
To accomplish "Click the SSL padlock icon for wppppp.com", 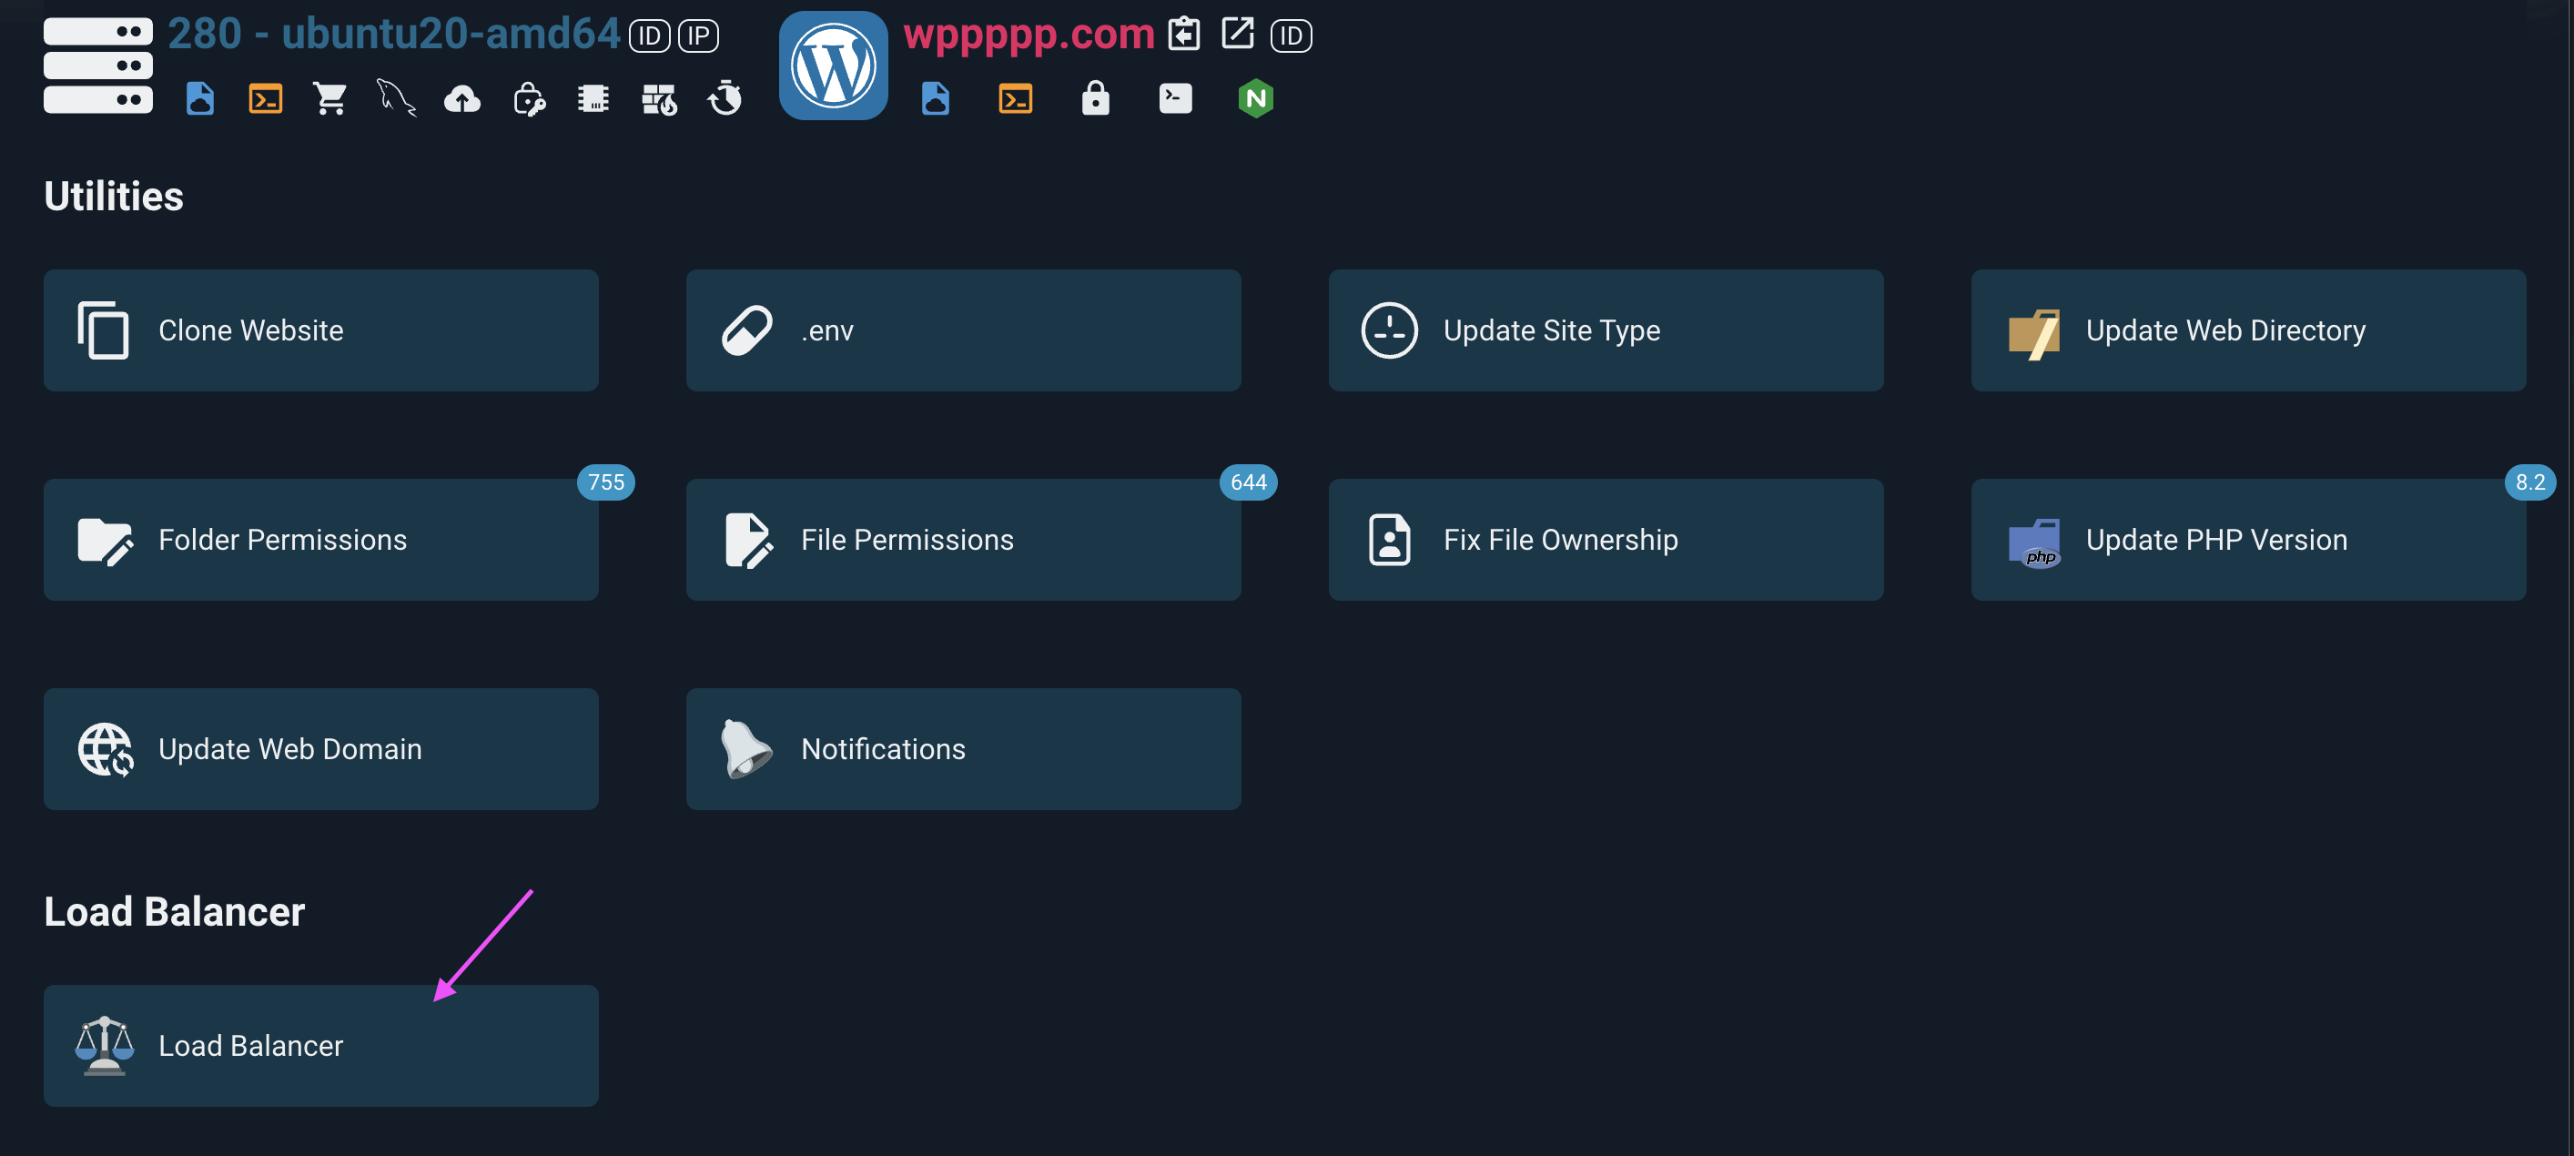I will (x=1095, y=98).
